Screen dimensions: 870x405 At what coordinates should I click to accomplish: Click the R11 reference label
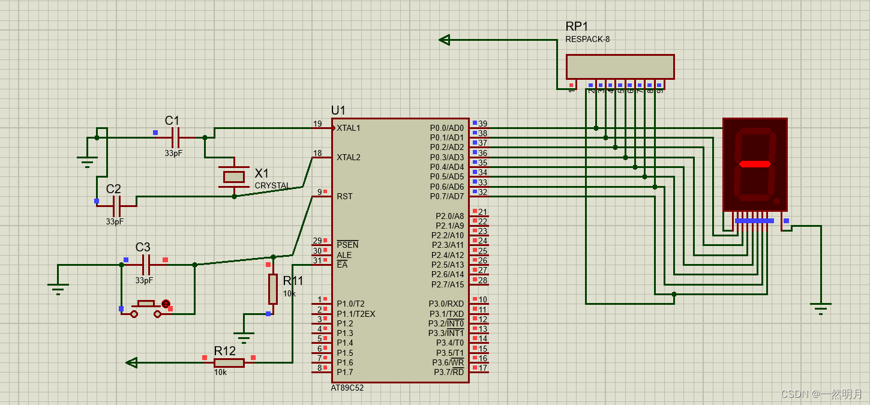[293, 281]
